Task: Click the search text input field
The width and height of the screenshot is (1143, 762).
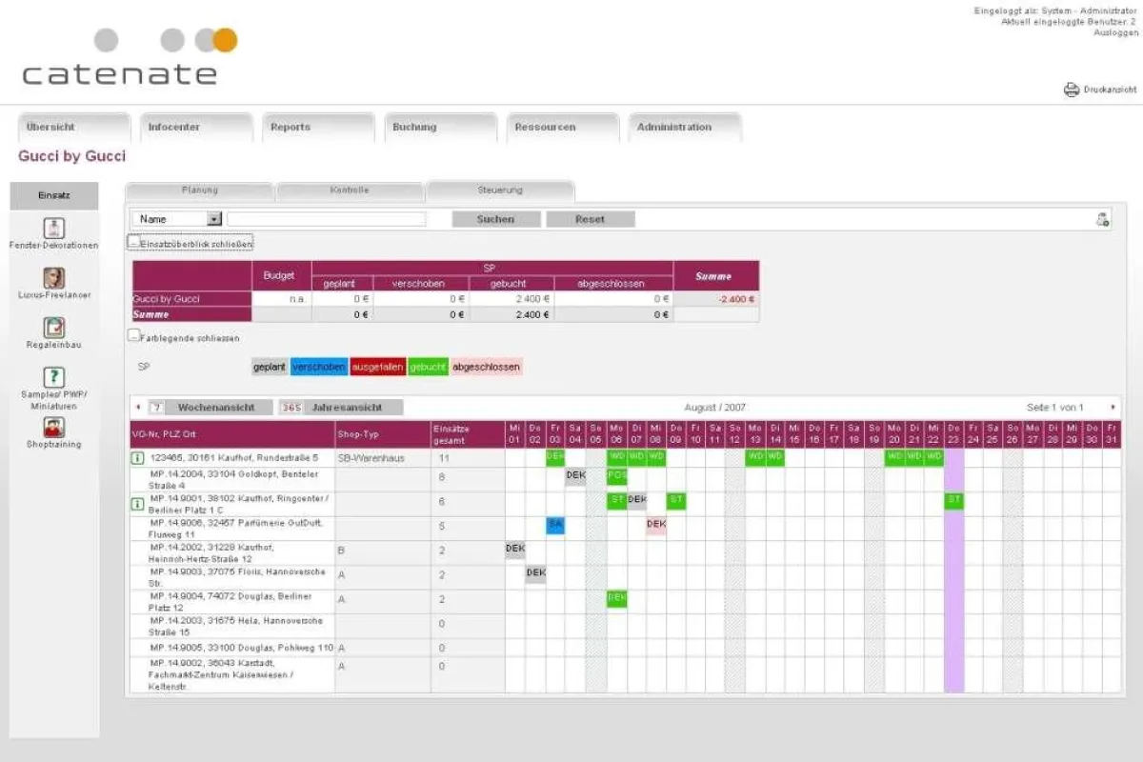Action: [326, 219]
